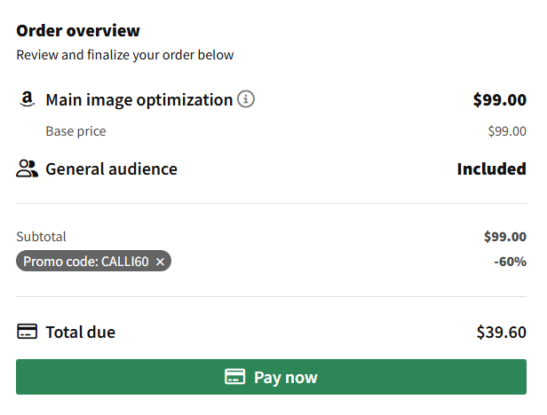Viewport: 547px width, 415px height.
Task: Click the $39.60 total amount
Action: [x=502, y=332]
